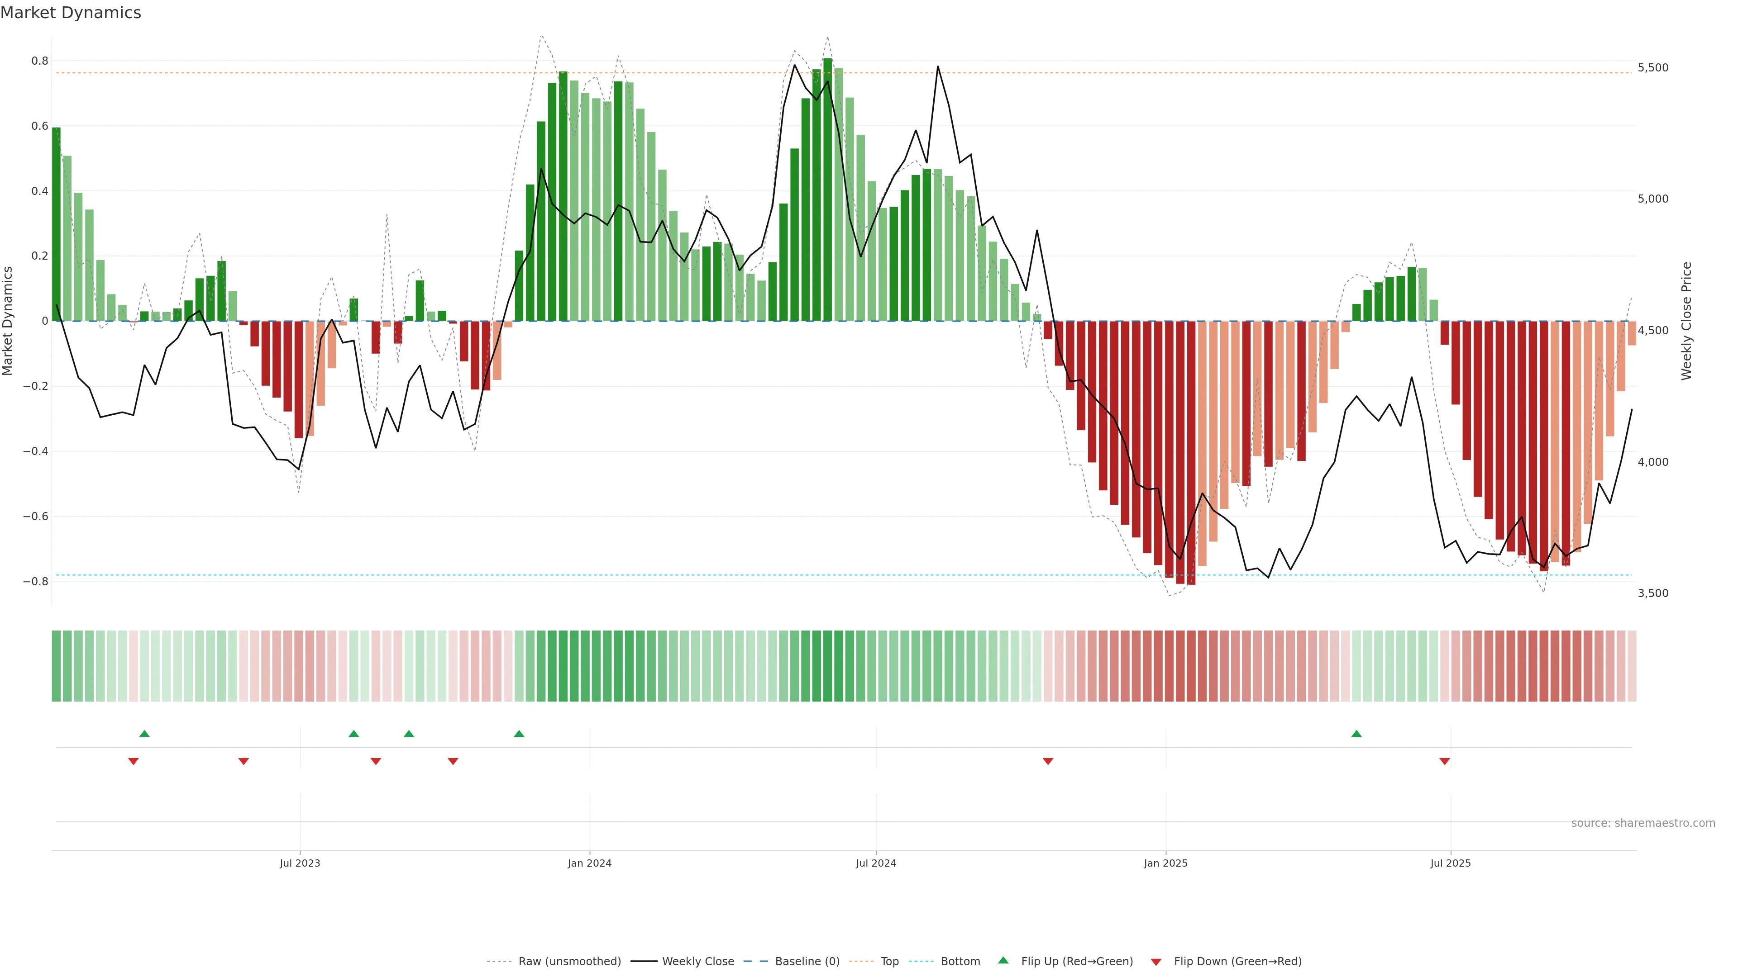Toggle the Baseline (0) legend entry
1738x977 pixels.
(807, 962)
